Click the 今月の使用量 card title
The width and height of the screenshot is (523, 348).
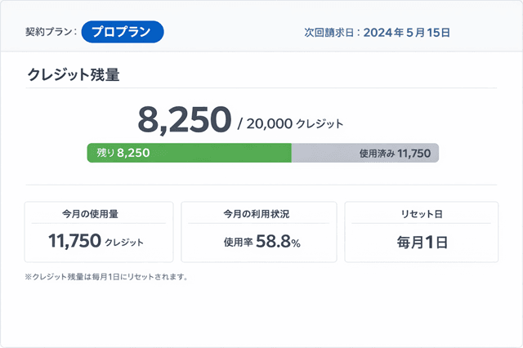(x=90, y=214)
